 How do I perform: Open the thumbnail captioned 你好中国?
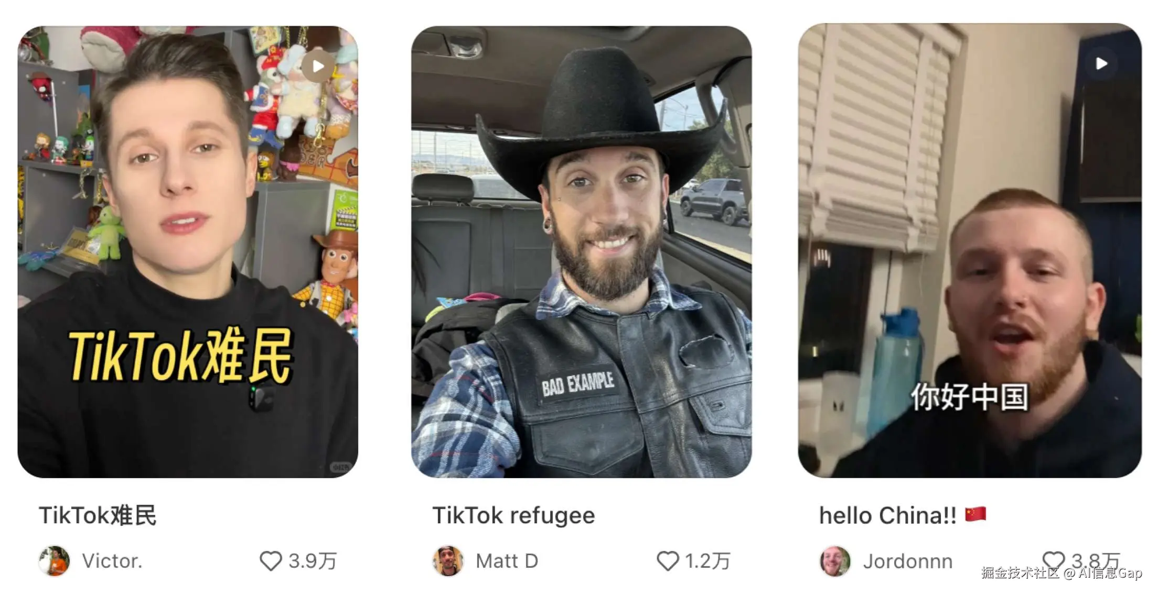tap(970, 250)
